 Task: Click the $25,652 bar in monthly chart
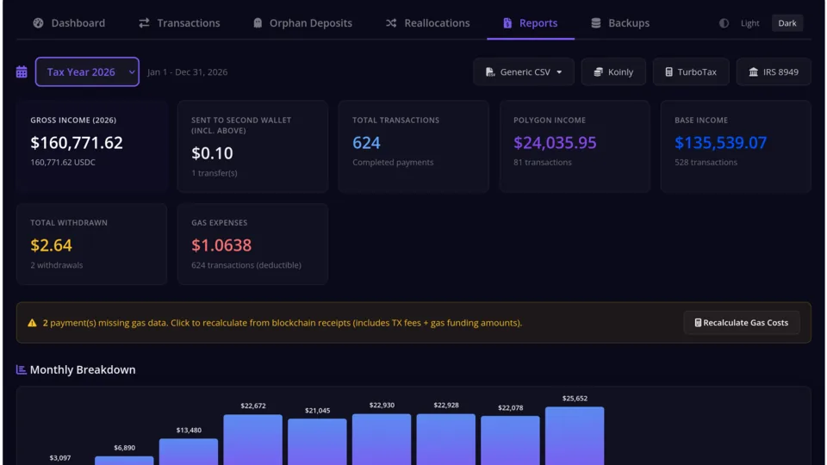pos(575,436)
